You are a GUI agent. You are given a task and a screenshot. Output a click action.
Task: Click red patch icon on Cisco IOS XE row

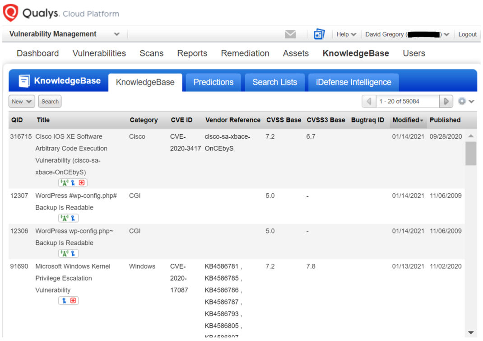pos(82,183)
